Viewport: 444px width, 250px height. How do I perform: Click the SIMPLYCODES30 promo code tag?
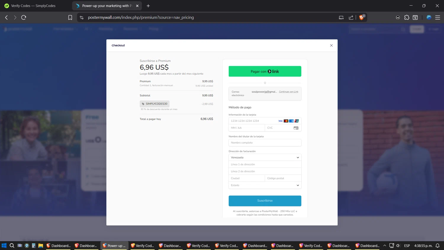(x=155, y=104)
